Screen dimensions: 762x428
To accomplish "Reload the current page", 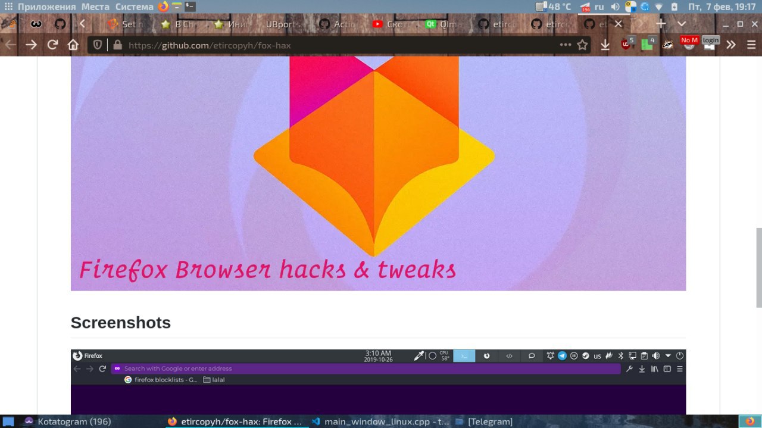I will click(x=52, y=45).
